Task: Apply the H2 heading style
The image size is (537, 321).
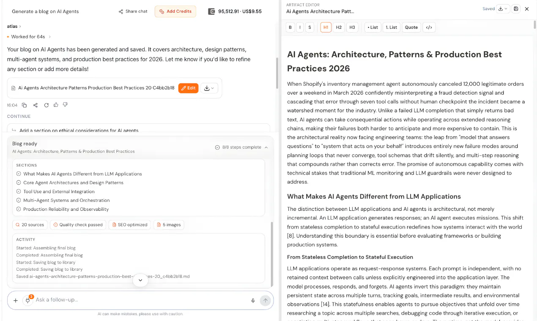Action: [339, 27]
